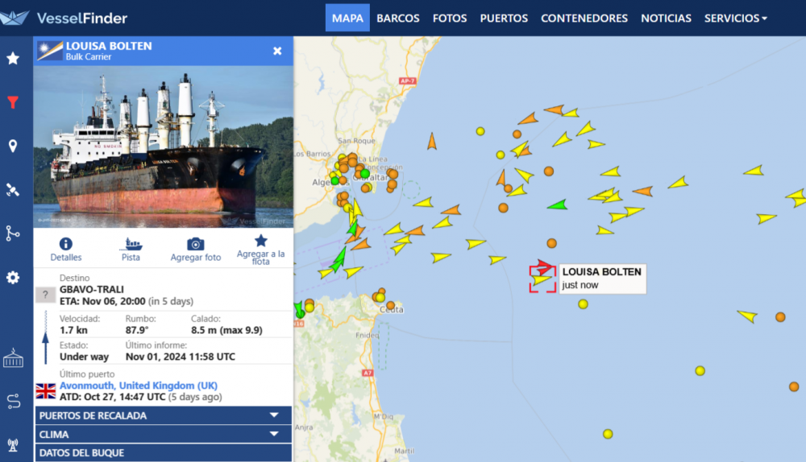Show vessel track with Pista icon
806x462 pixels.
pos(131,244)
